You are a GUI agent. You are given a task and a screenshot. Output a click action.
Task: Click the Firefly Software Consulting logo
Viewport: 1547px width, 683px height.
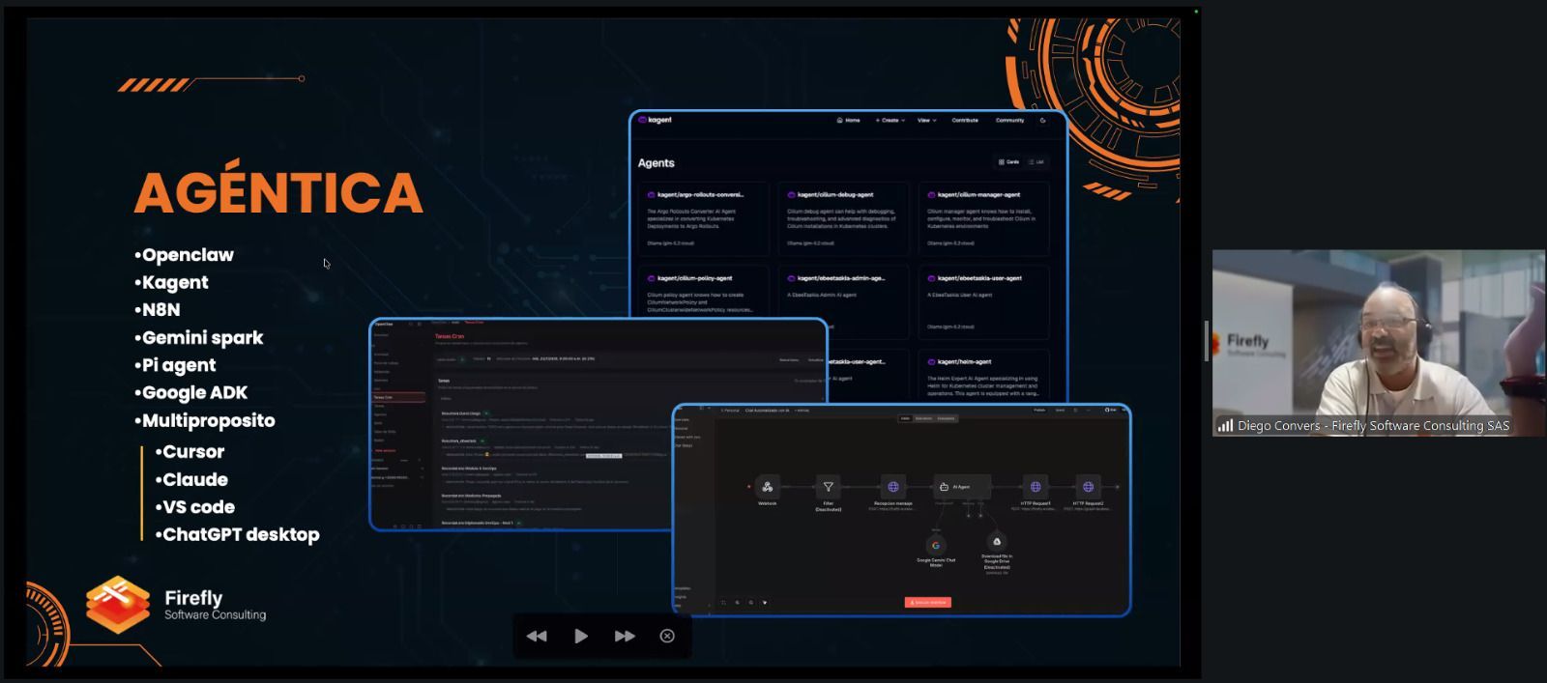pos(175,605)
